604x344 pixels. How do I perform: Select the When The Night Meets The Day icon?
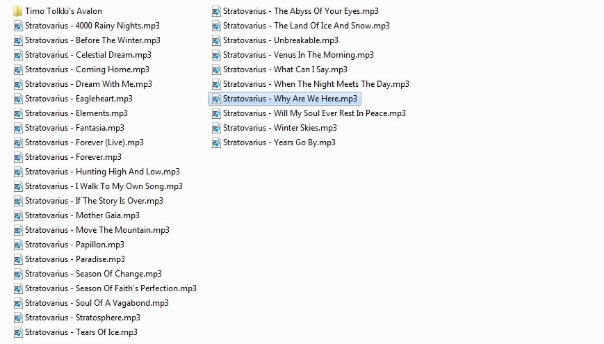click(216, 84)
